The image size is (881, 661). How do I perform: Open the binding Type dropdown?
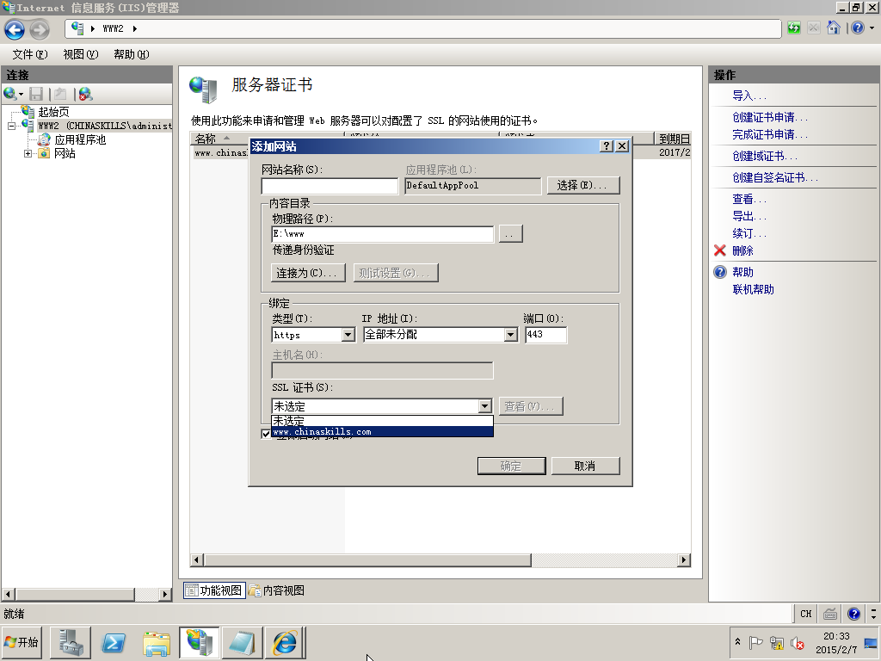point(348,335)
